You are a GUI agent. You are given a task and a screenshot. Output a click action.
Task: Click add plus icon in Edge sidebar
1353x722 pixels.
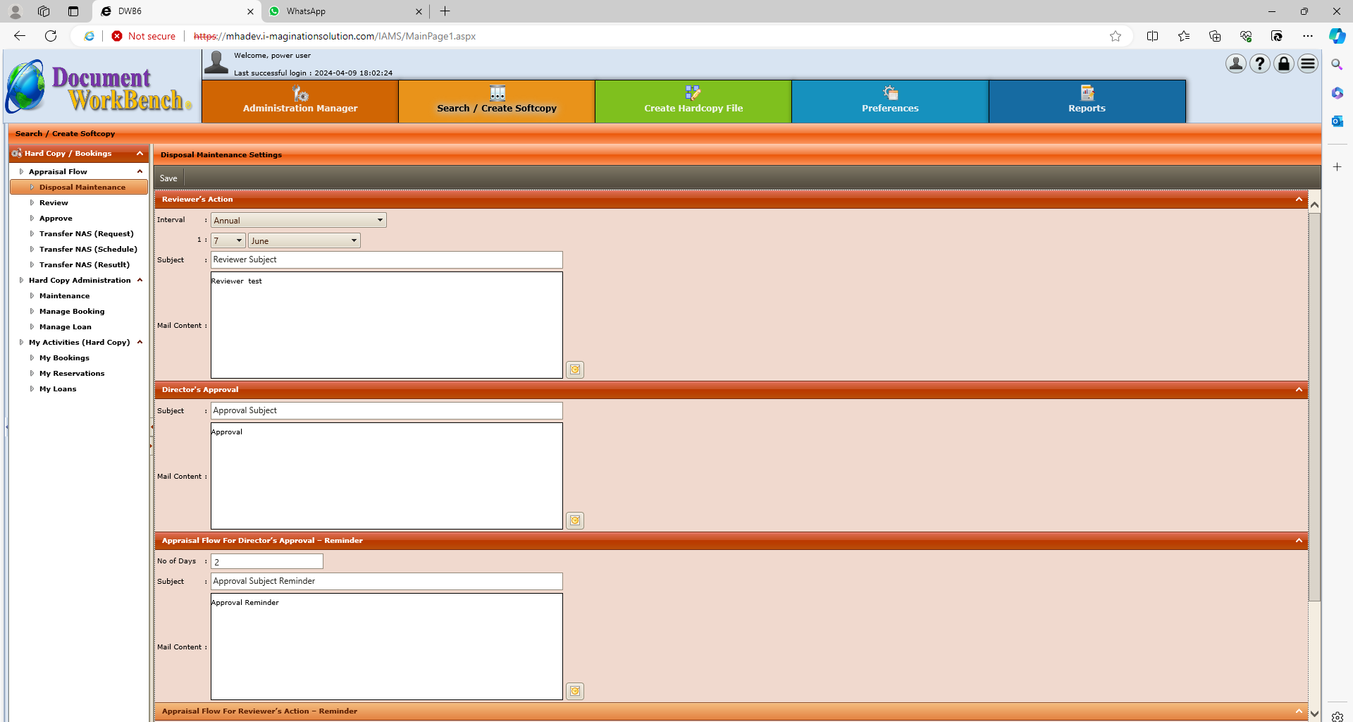pyautogui.click(x=1337, y=167)
